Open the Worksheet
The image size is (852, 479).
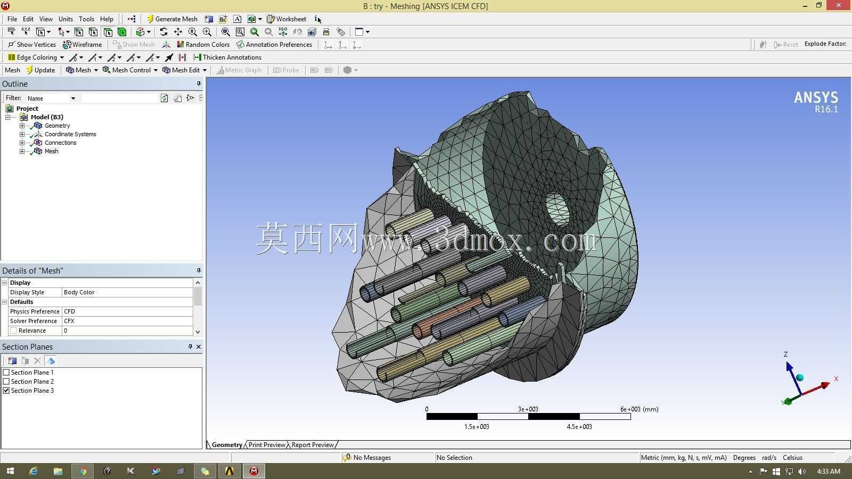pyautogui.click(x=286, y=19)
